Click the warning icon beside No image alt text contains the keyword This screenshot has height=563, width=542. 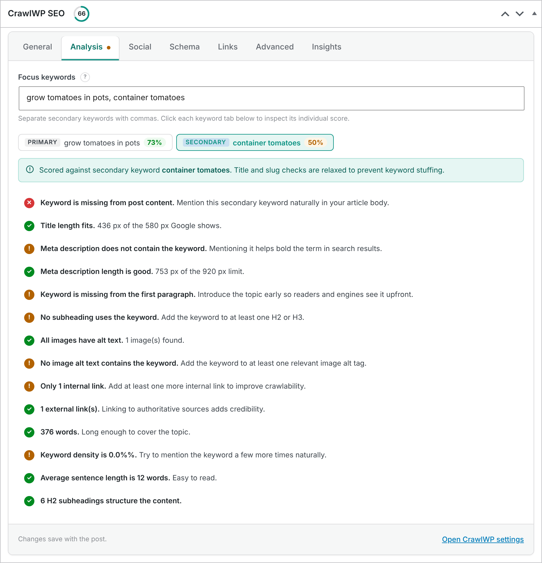(x=29, y=363)
